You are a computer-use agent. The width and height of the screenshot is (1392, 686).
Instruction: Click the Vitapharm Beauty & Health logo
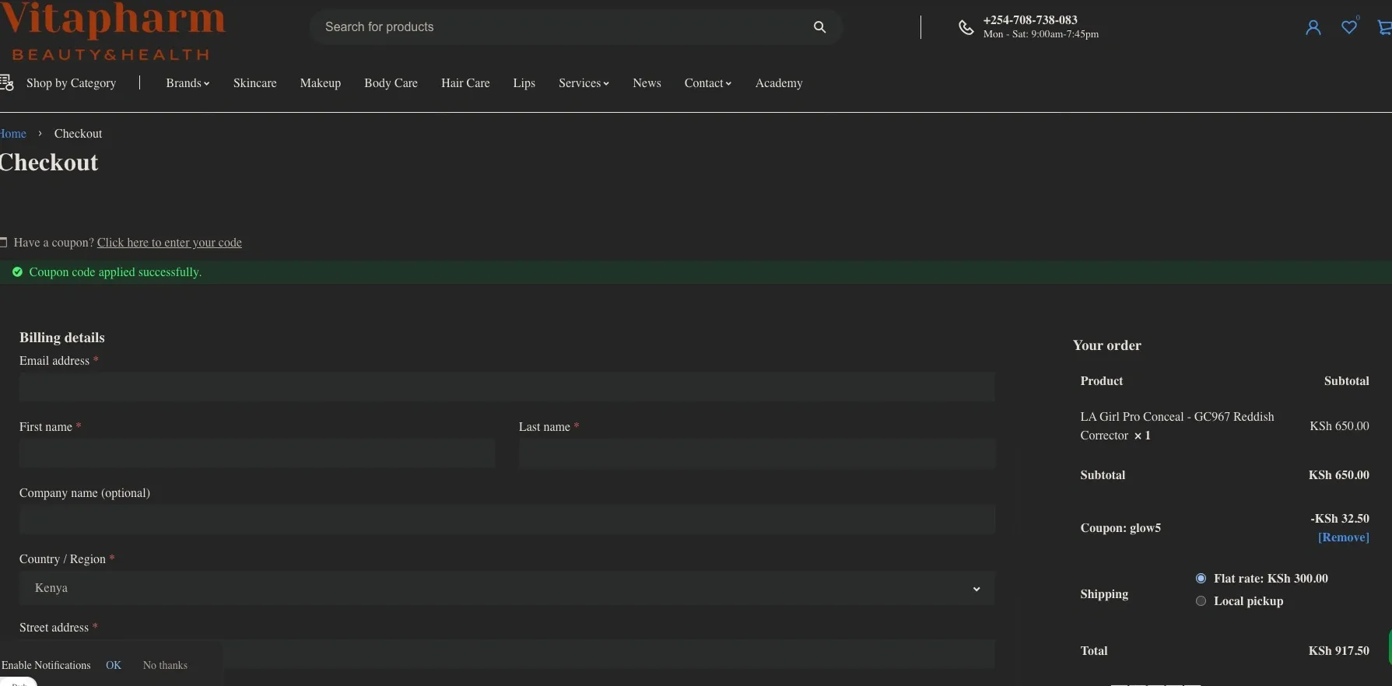[112, 31]
